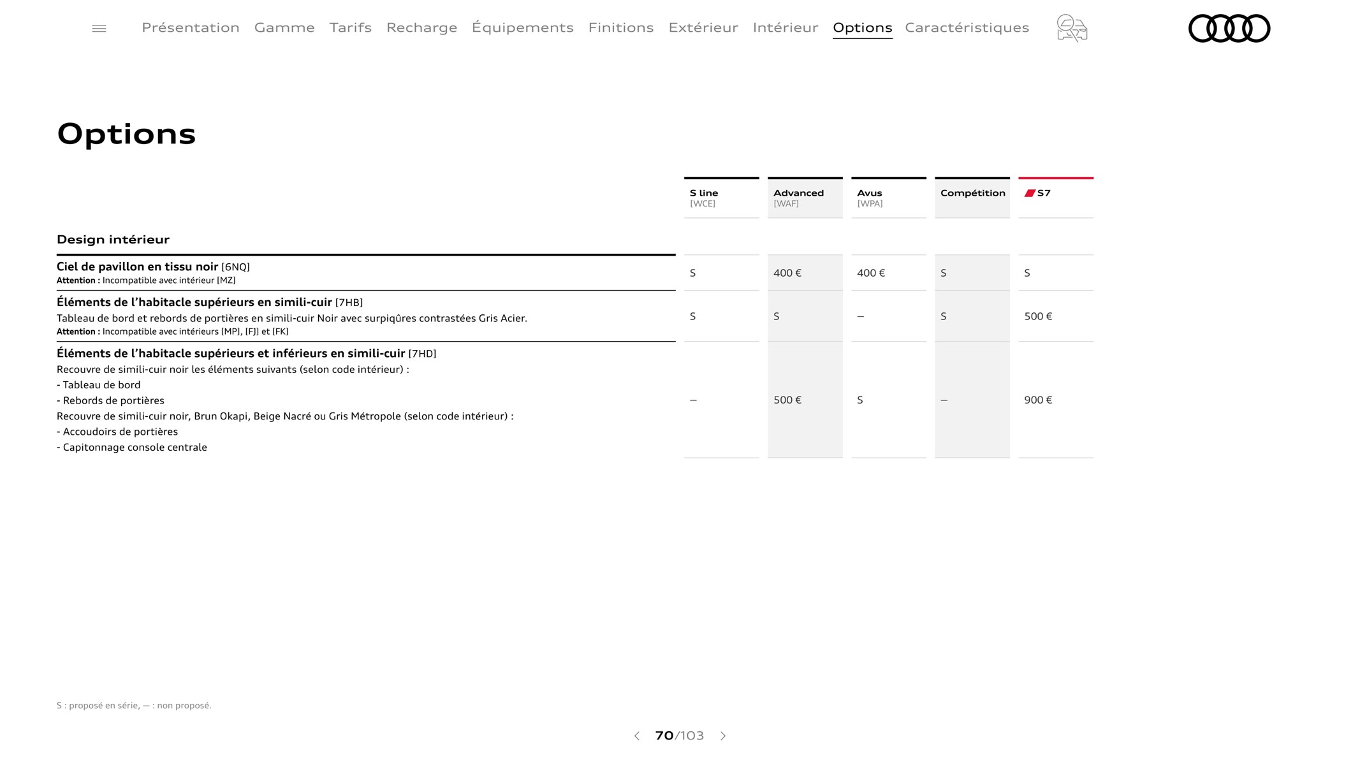Open the Gamme tab
This screenshot has height=765, width=1360.
pos(284,27)
